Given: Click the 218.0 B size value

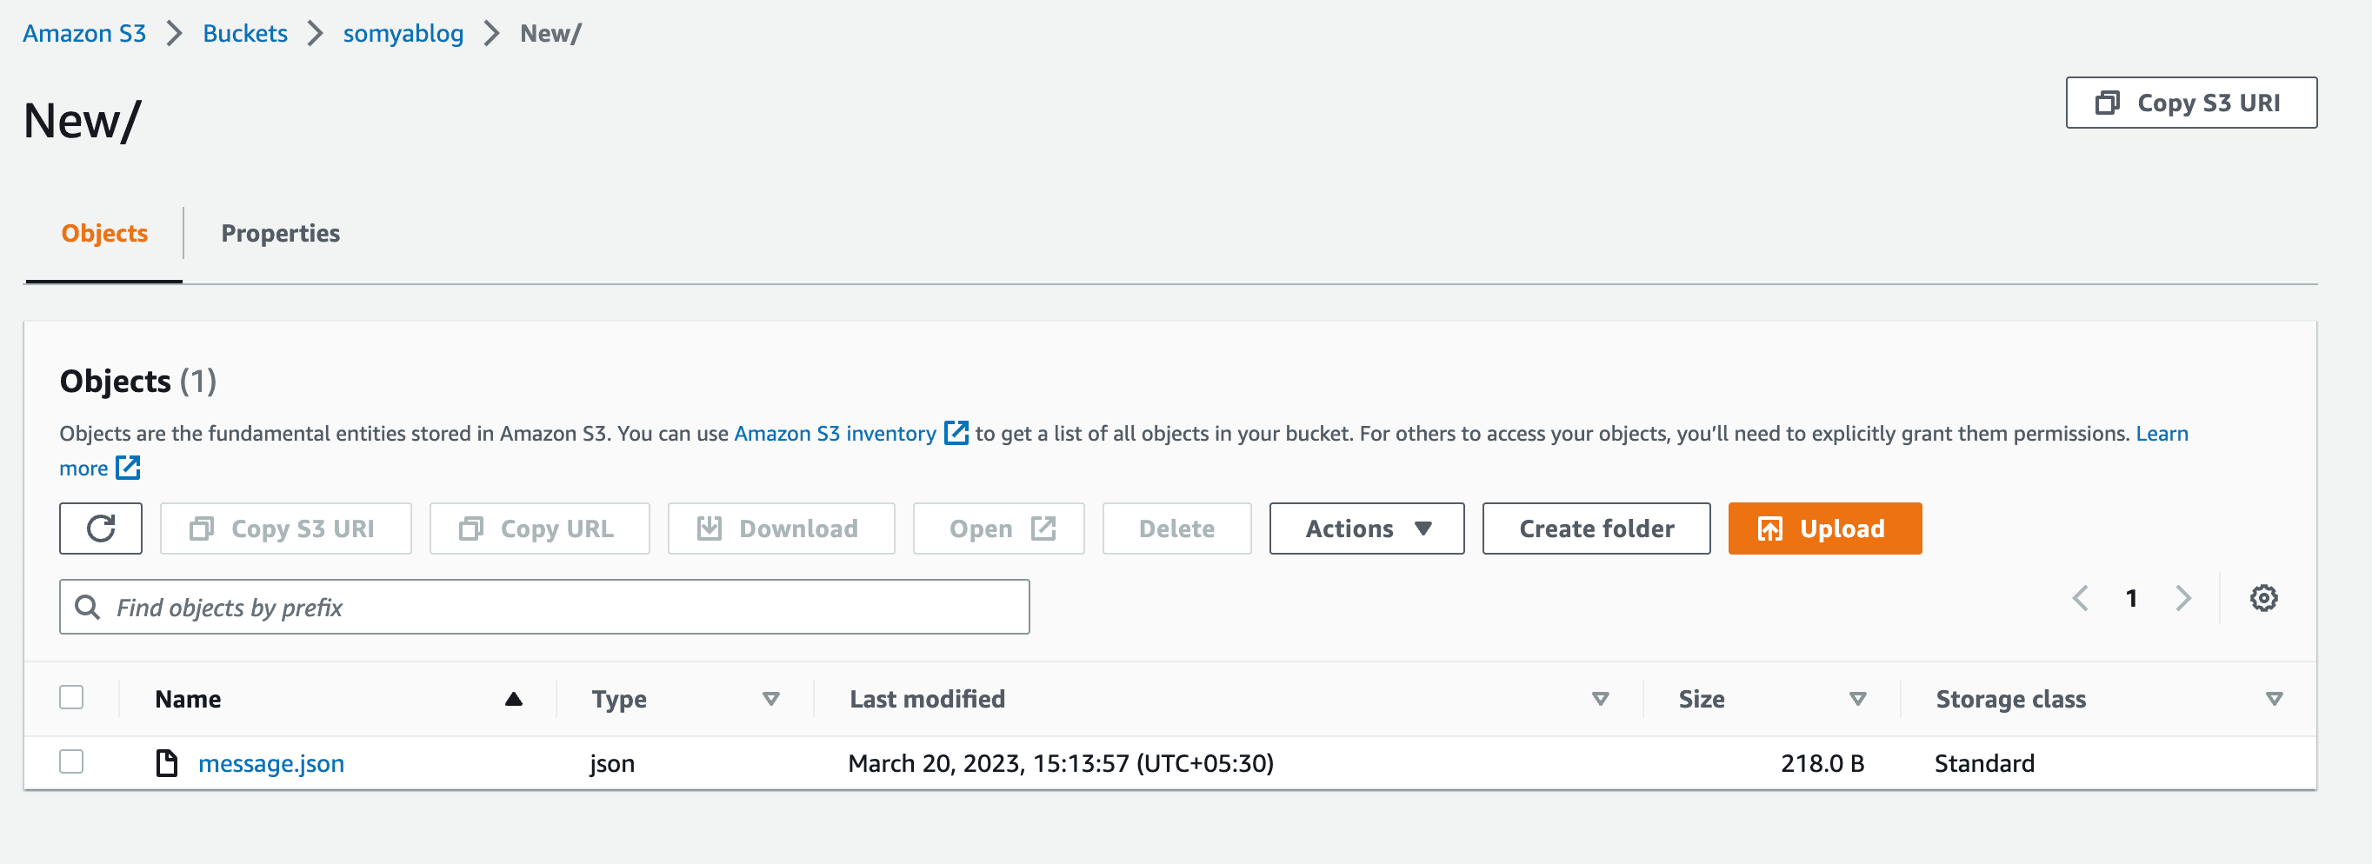Looking at the screenshot, I should [x=1822, y=763].
